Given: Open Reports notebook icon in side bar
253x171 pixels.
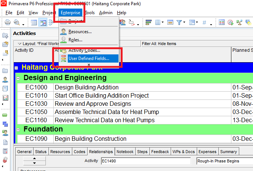Looking at the screenshot, I should pos(5,88).
